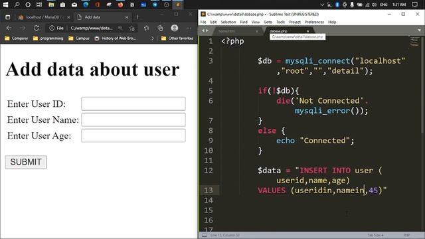Click the Edge address bar URL

92,28
